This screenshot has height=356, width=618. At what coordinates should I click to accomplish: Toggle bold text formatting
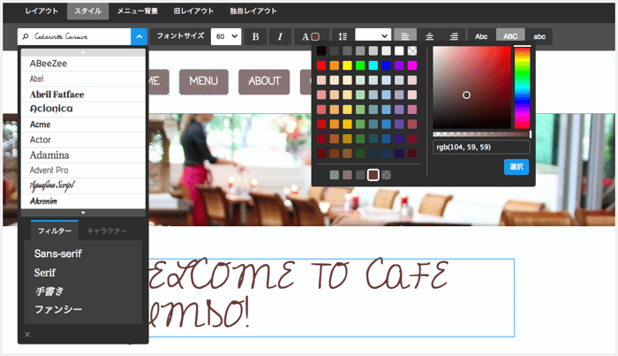pos(255,37)
